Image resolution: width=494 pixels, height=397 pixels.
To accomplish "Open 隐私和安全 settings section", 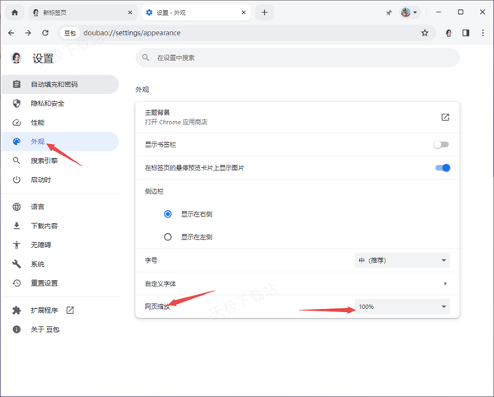I will coord(48,103).
